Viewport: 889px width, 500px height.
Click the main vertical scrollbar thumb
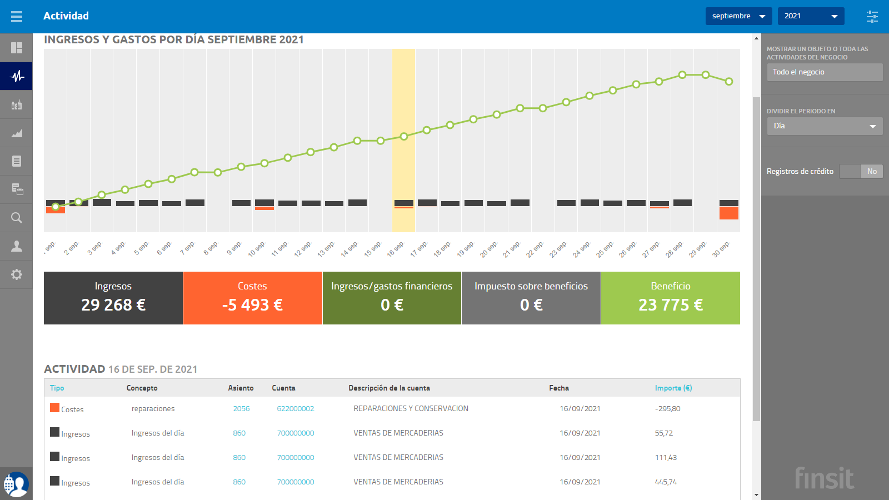pos(756,259)
